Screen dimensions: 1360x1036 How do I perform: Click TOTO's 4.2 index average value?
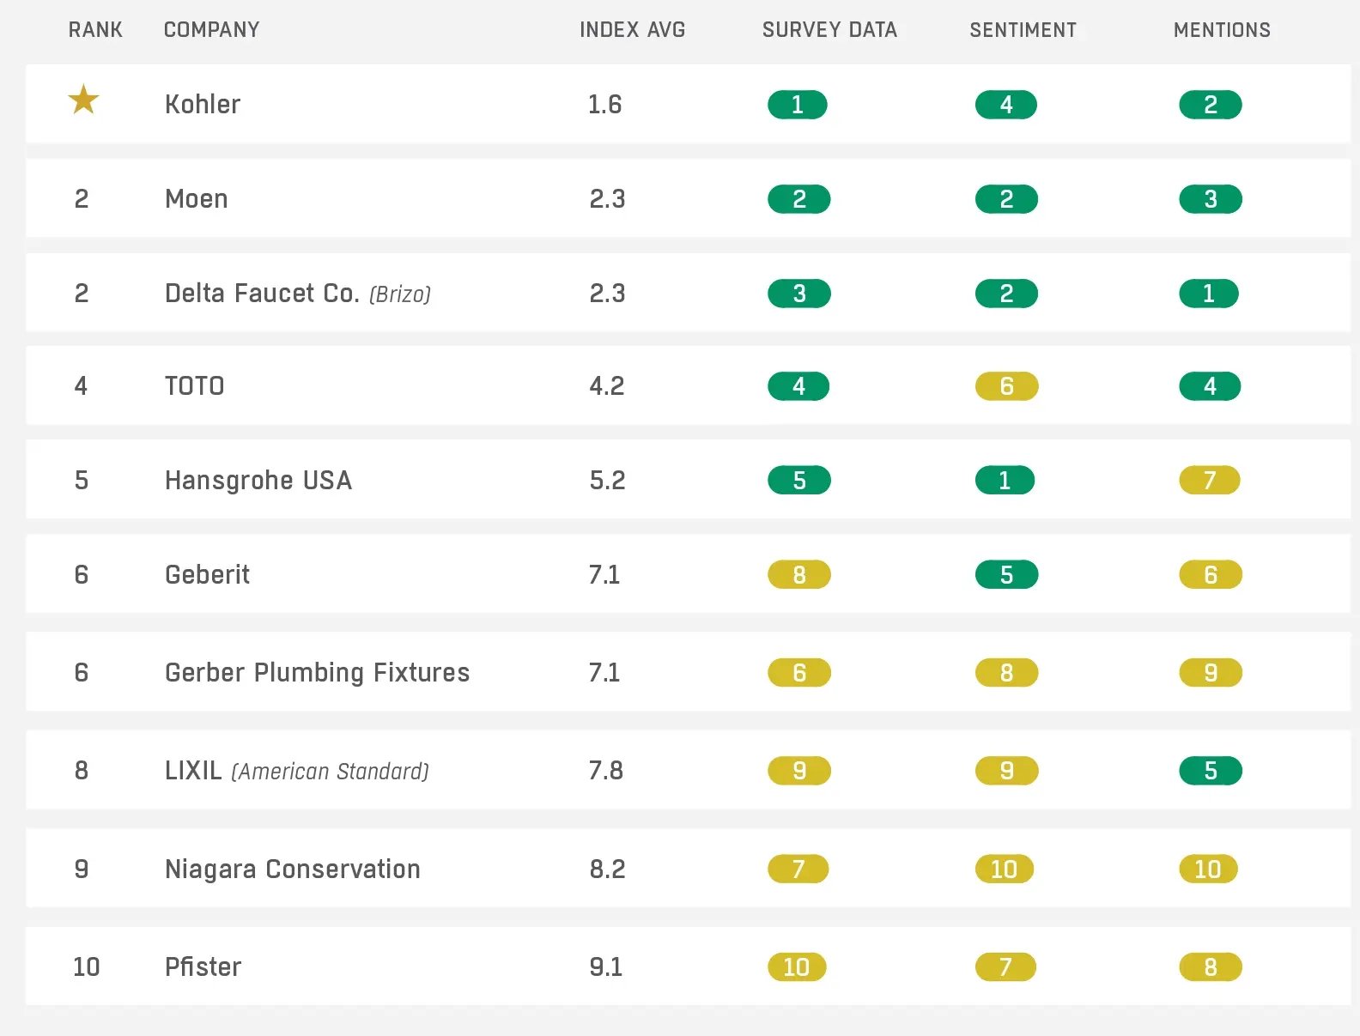pos(606,386)
